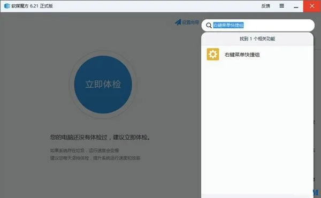The image size is (321, 198).
Task: Open the 反馈 feedback link
Action: click(265, 6)
